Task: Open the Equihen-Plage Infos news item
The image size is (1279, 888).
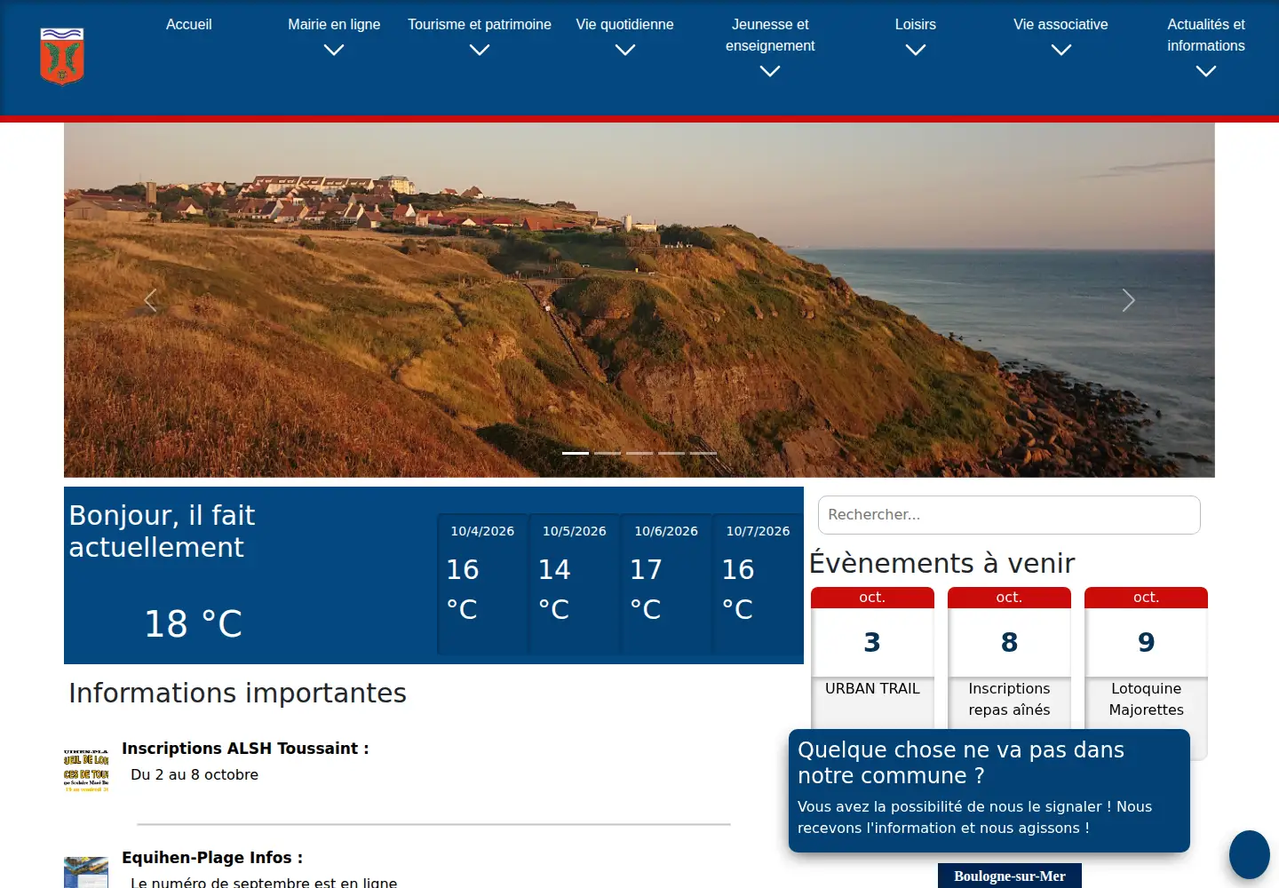Action: pos(212,858)
